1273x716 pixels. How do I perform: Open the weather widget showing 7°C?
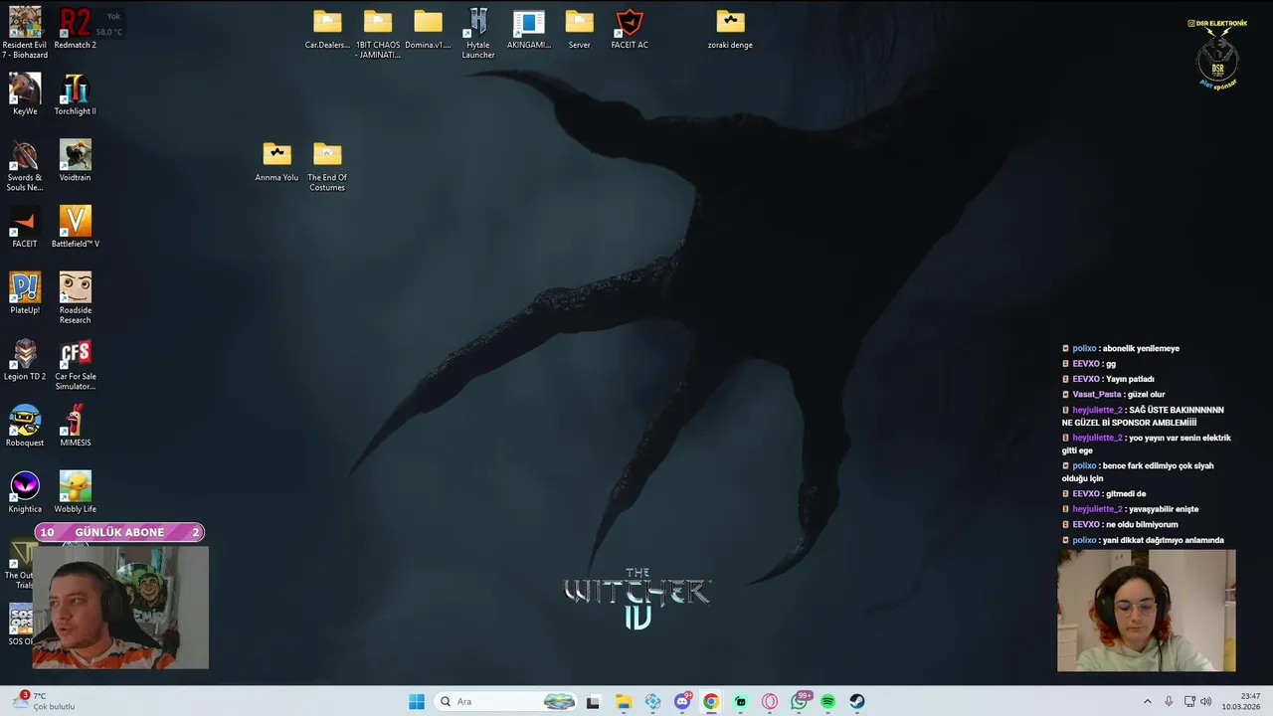(44, 701)
